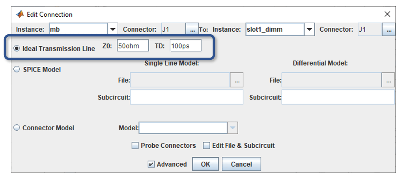Select the Connector Model radio button
The image size is (402, 176).
tap(17, 128)
